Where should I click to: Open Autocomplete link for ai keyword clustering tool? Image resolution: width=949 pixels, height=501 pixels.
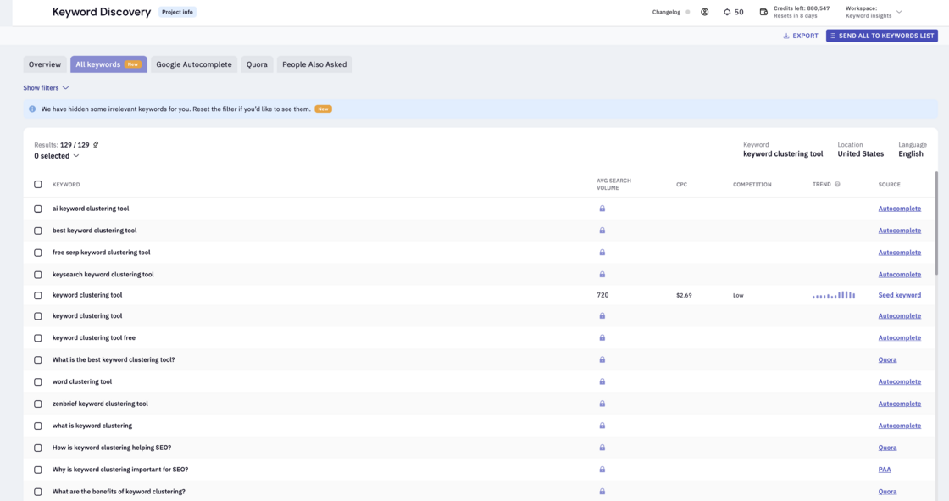click(899, 209)
